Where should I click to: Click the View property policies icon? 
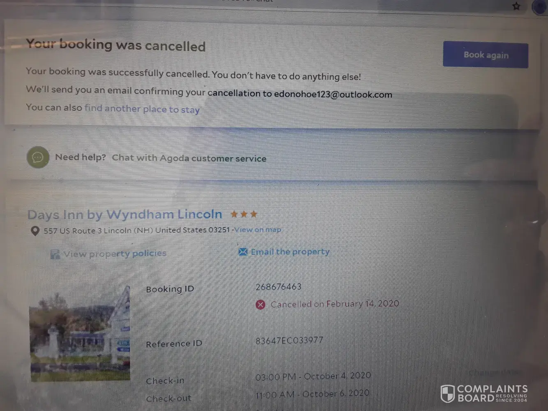(x=55, y=254)
